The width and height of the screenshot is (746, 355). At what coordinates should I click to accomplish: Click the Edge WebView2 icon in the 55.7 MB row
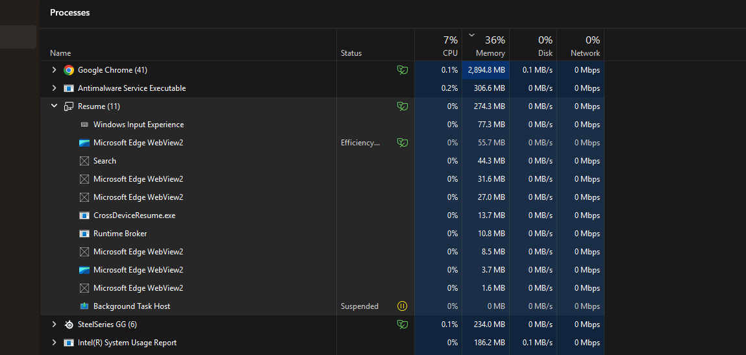[84, 143]
